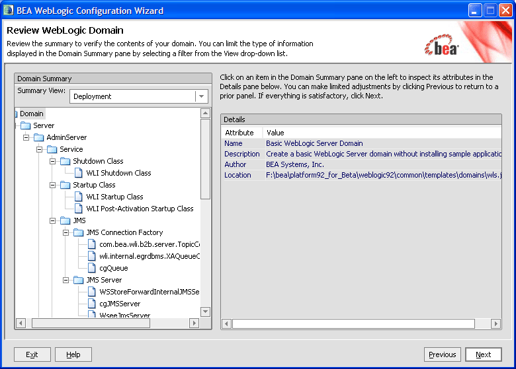Click the Startup Class folder icon
This screenshot has height=369, width=516.
click(x=65, y=185)
